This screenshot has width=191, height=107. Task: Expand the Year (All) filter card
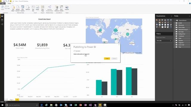tap(164, 41)
